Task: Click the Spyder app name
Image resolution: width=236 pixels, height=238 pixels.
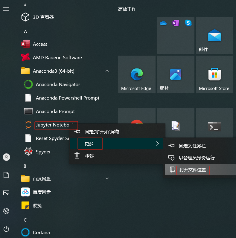Action: tap(43, 152)
